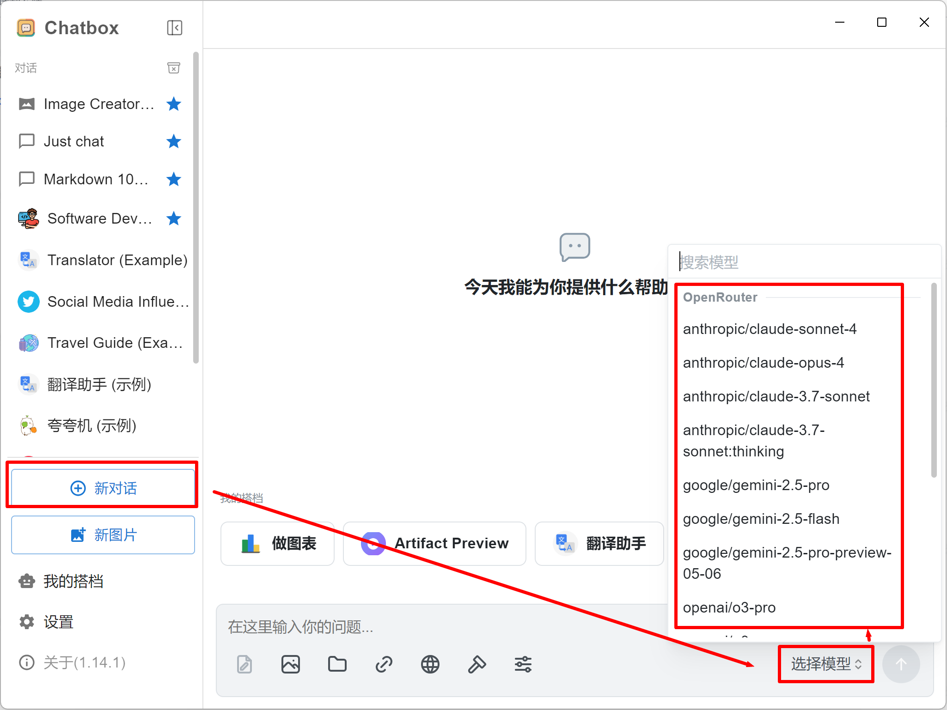Collapse the sidebar with the panel icon
The height and width of the screenshot is (710, 947).
pyautogui.click(x=174, y=28)
